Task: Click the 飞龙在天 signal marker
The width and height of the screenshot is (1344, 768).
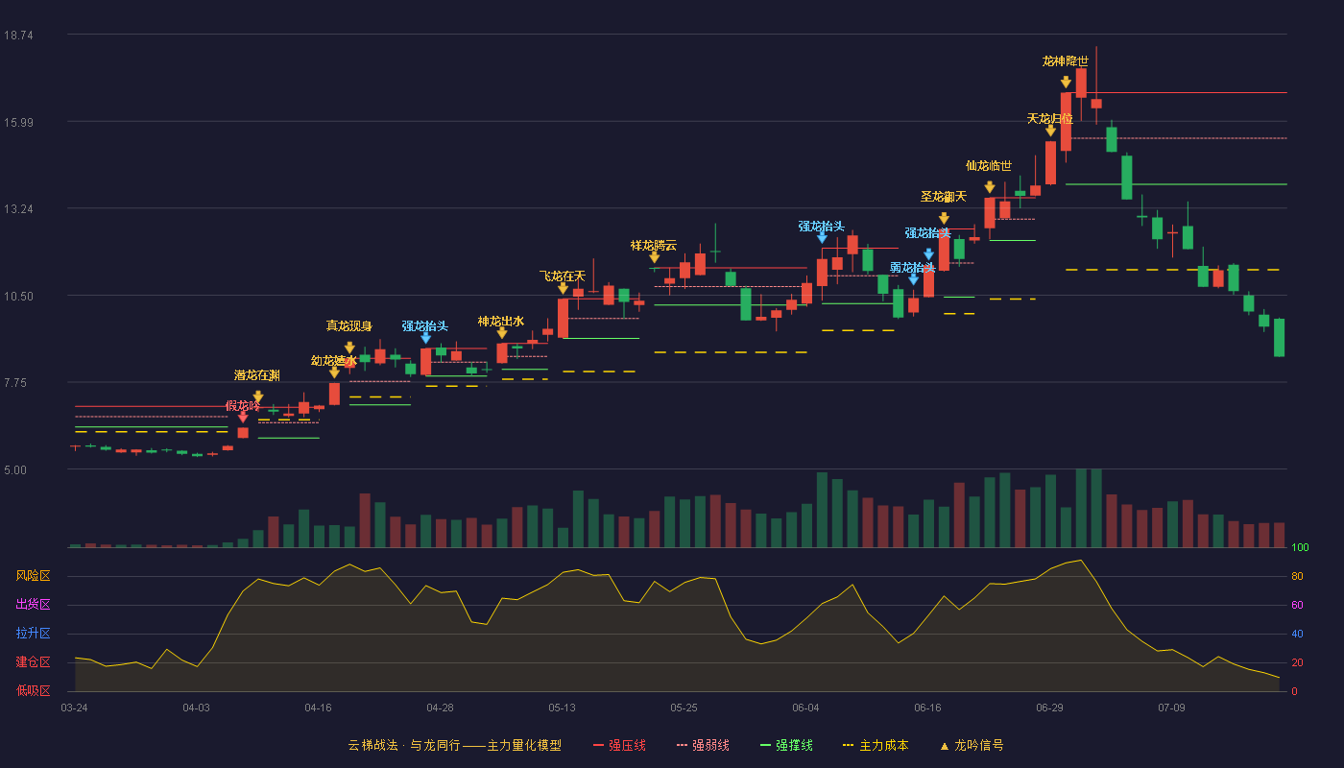Action: click(563, 288)
